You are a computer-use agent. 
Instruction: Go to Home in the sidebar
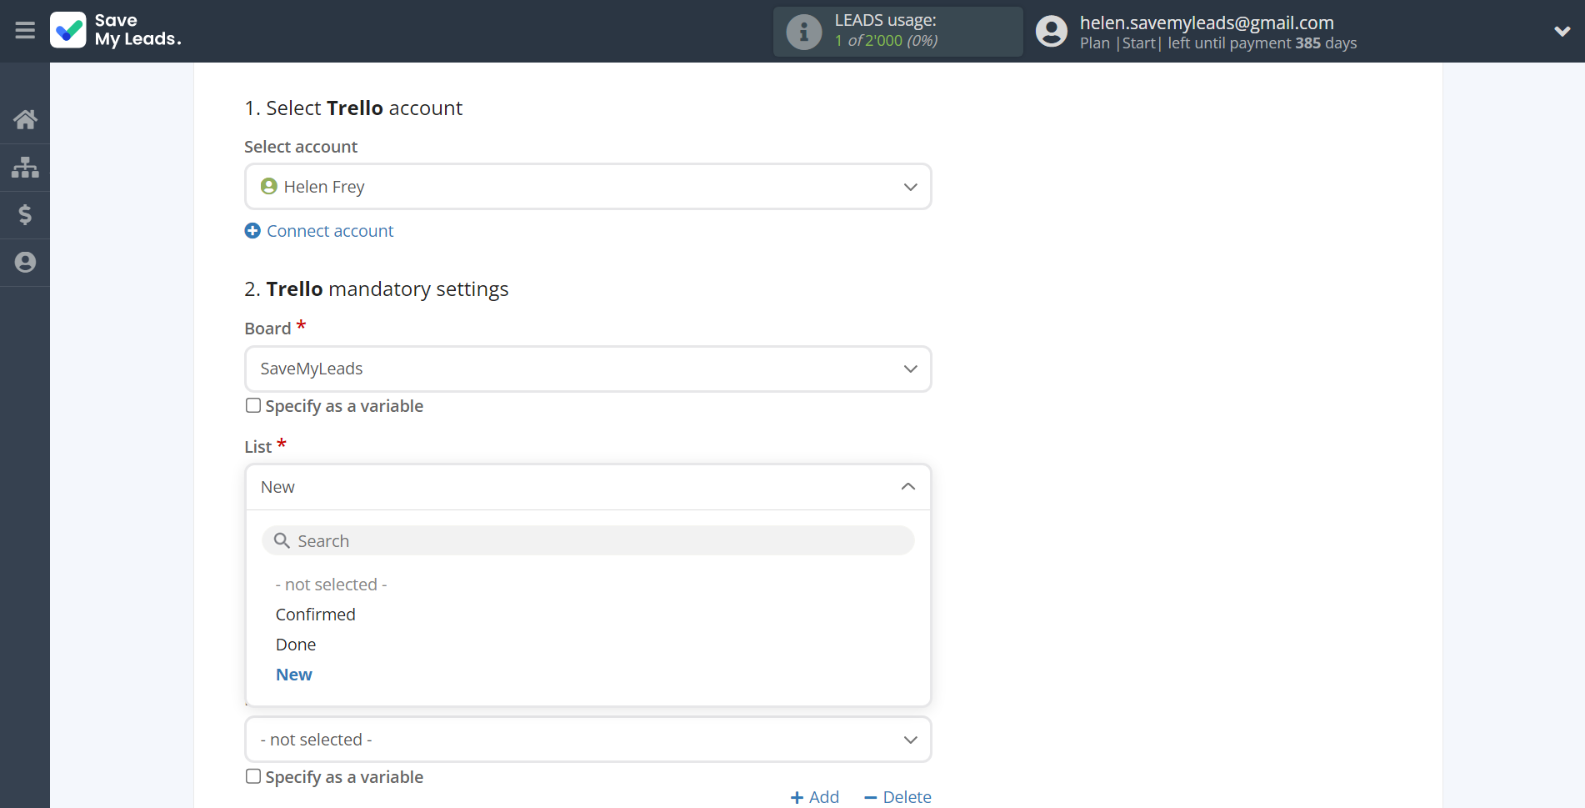(25, 119)
